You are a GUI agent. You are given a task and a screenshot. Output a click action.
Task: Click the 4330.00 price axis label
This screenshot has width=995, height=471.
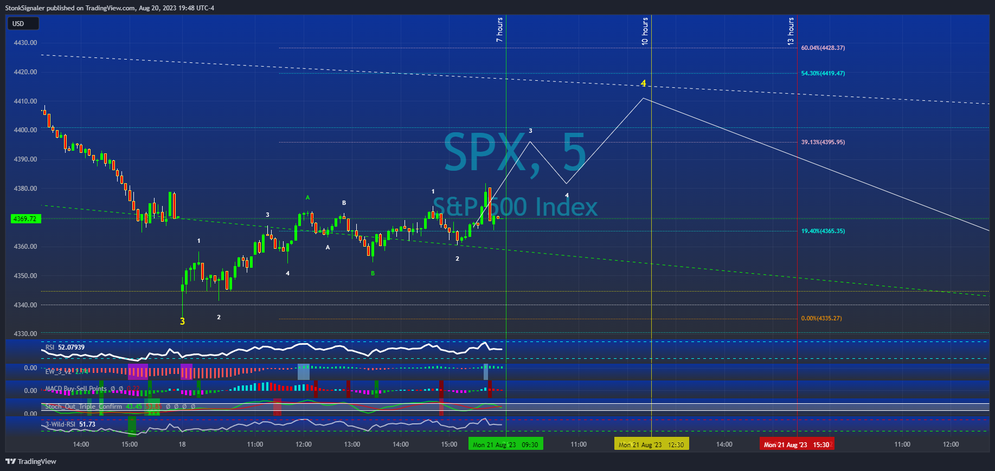(x=25, y=334)
